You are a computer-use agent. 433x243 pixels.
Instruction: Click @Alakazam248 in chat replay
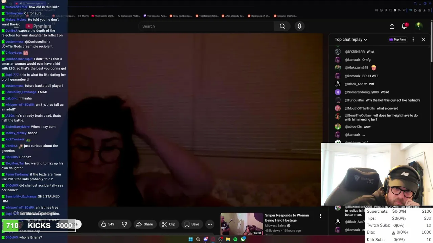point(356,68)
